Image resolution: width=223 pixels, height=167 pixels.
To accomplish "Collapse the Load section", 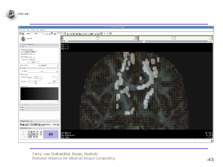I will click(39, 47).
